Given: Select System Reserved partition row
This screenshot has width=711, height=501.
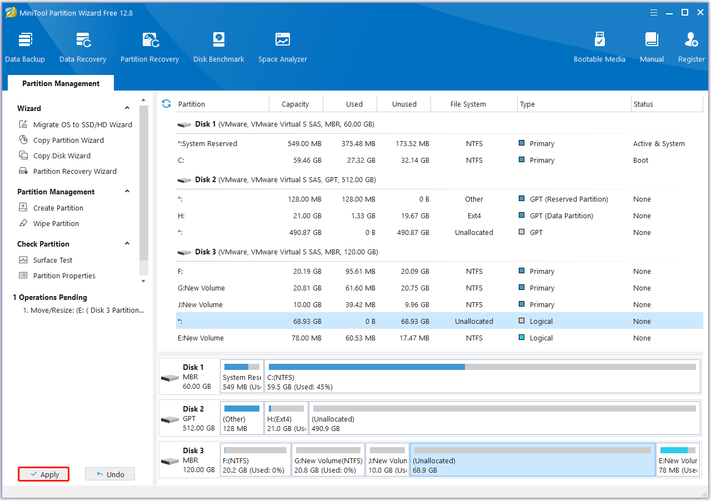Looking at the screenshot, I should pyautogui.click(x=439, y=144).
